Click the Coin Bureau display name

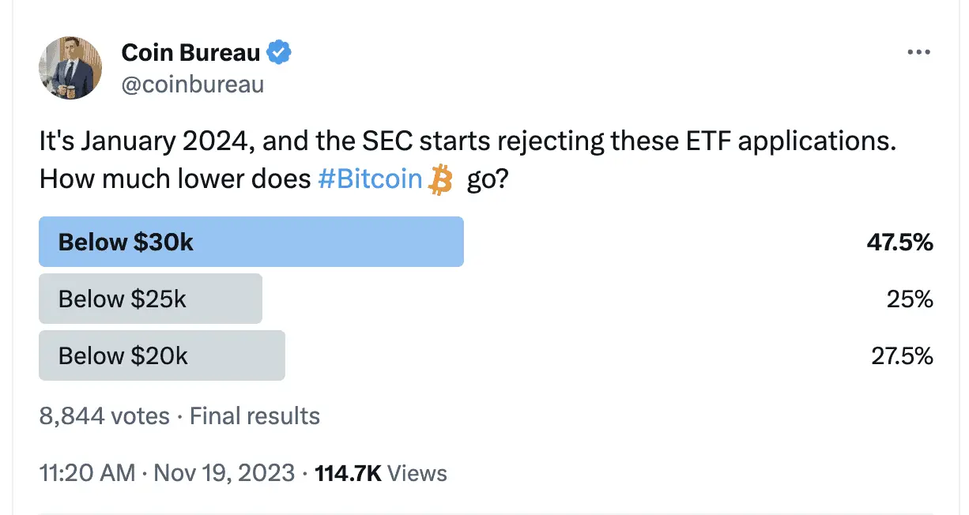(x=190, y=53)
